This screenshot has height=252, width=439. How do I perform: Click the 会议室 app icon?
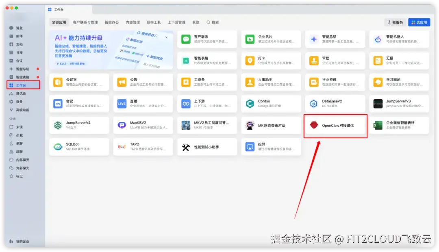[x=58, y=82]
